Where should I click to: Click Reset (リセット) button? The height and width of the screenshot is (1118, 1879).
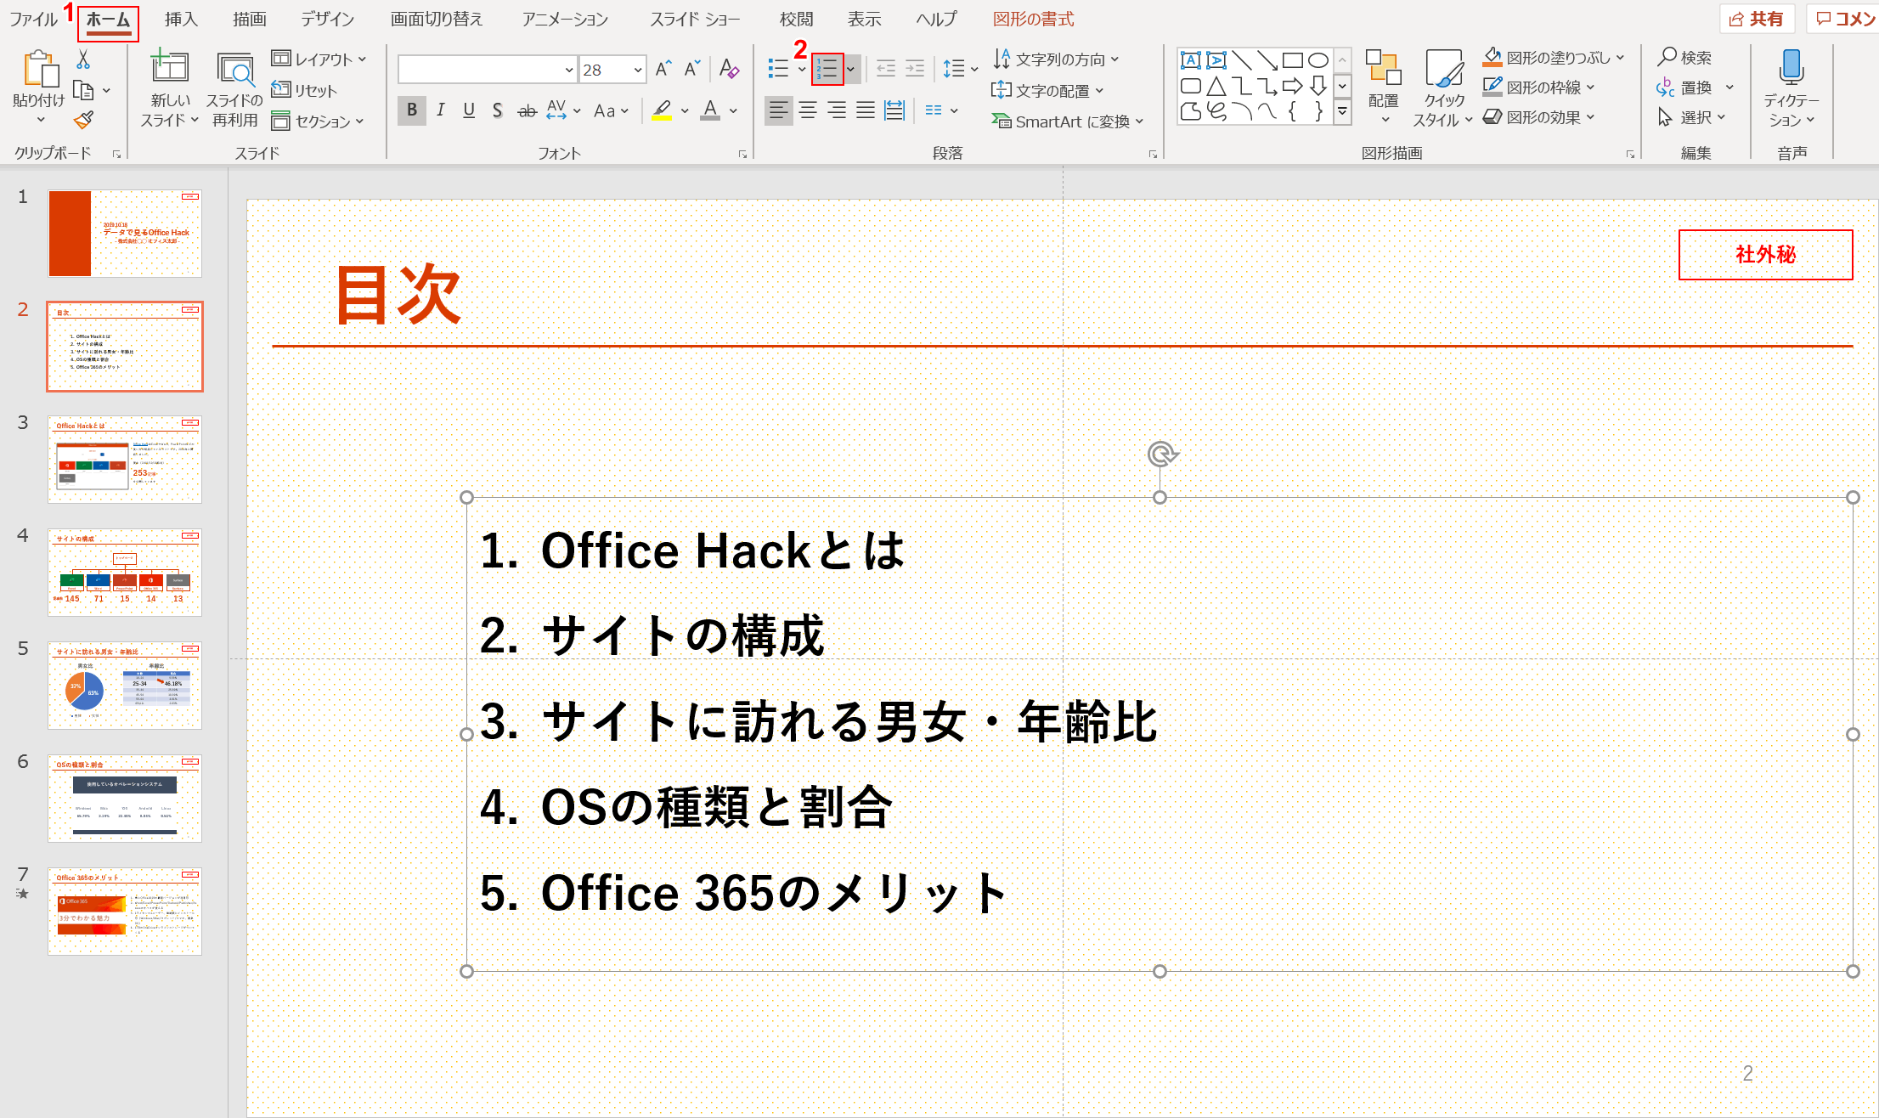pos(304,90)
